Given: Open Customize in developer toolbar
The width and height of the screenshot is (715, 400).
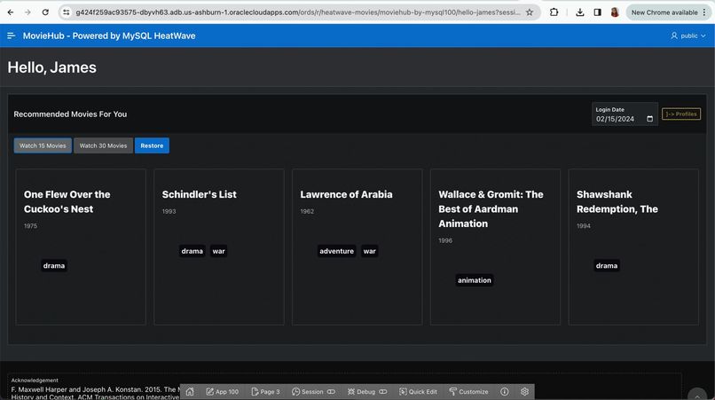Looking at the screenshot, I should coord(468,391).
